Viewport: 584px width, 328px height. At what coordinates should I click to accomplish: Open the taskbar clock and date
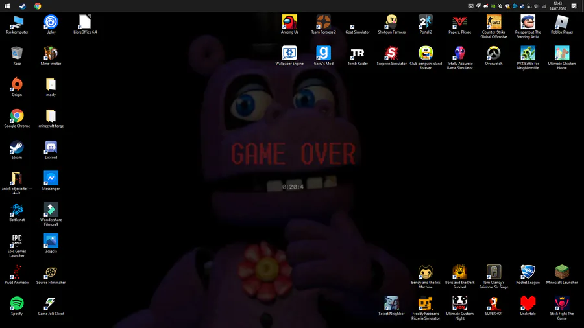click(557, 6)
